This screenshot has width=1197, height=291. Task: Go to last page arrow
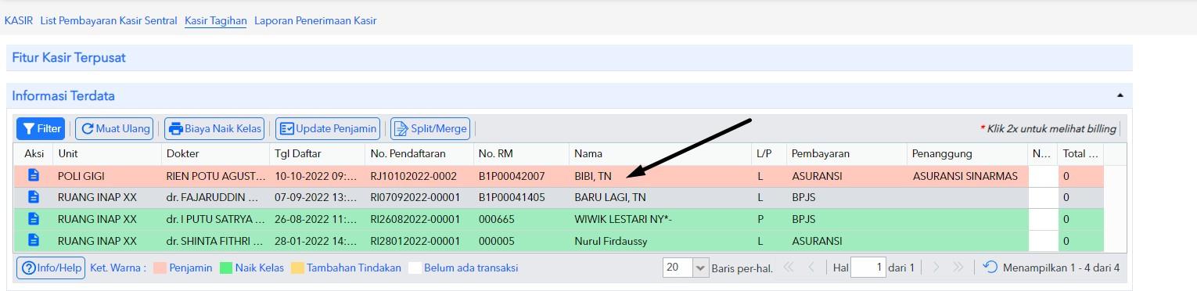[x=958, y=268]
